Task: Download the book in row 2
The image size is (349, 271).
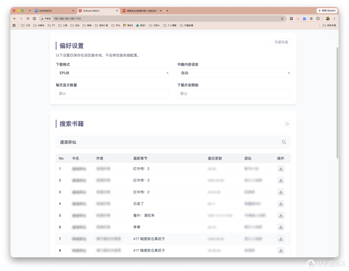Action: 281,180
